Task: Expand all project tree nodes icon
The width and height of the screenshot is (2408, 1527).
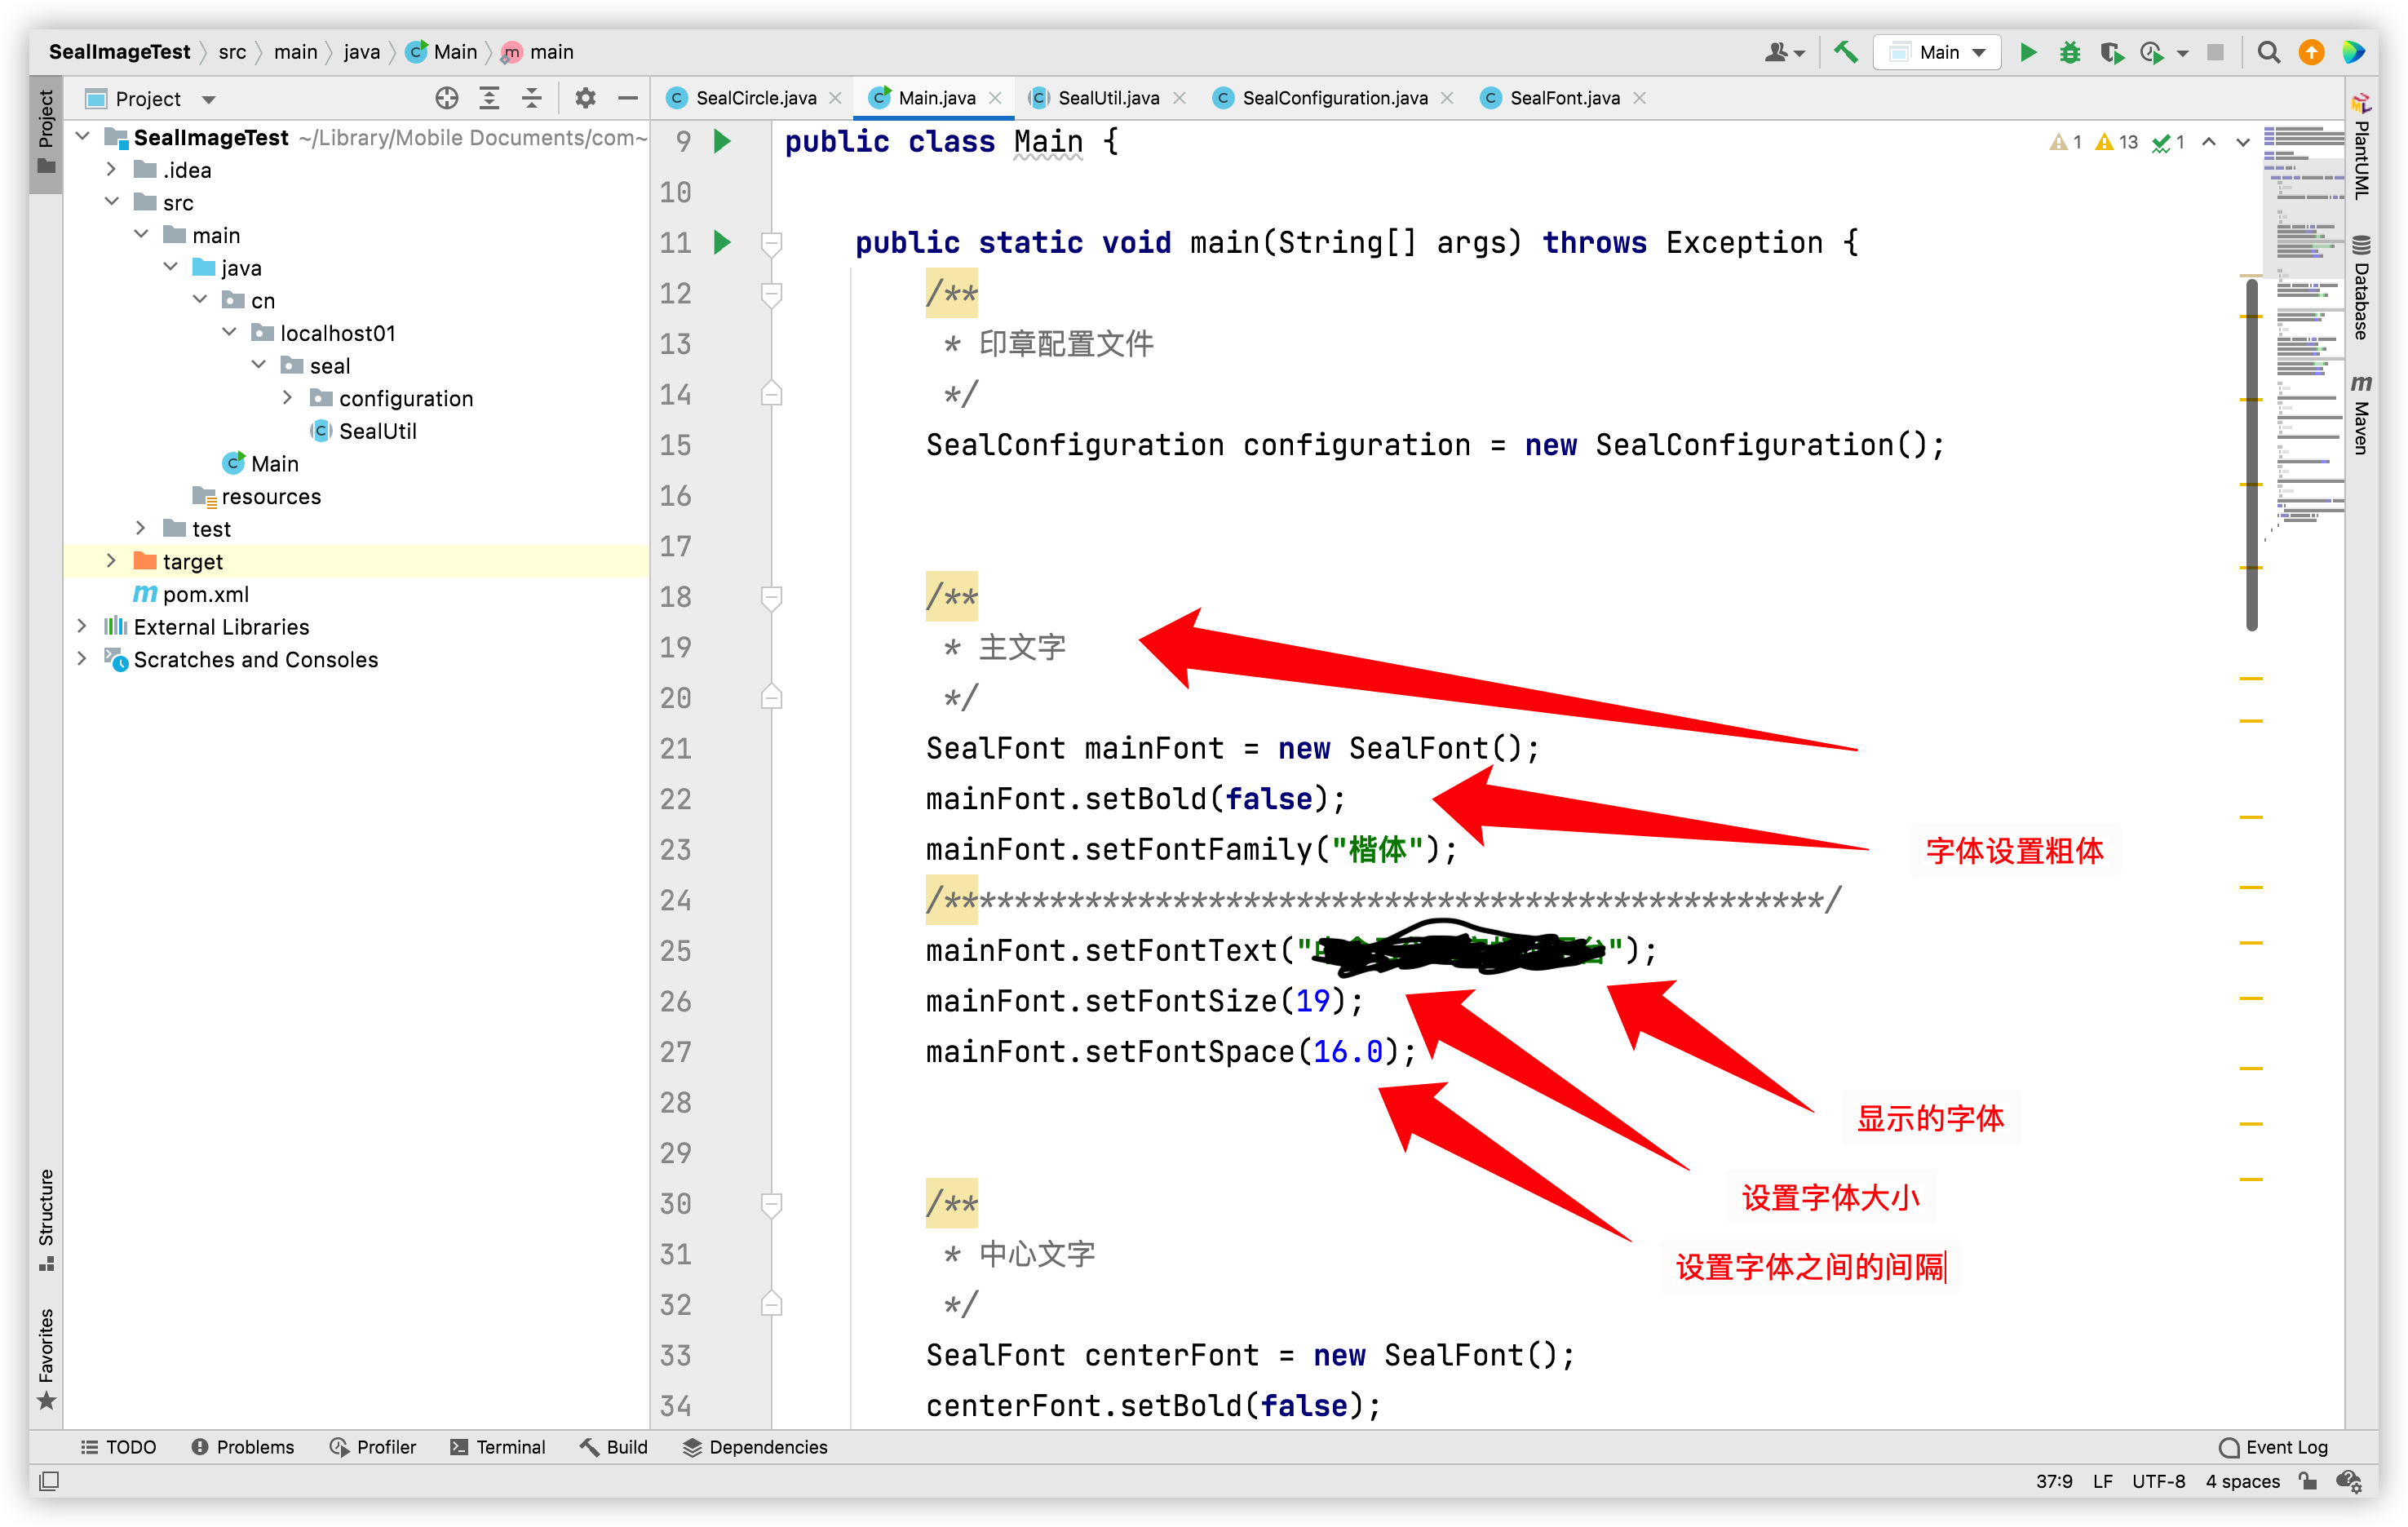Action: pyautogui.click(x=489, y=98)
